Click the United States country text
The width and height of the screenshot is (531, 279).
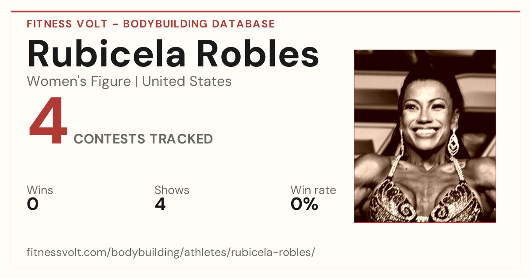(187, 81)
